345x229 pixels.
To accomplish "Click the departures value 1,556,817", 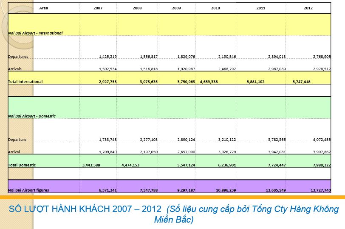I will coord(149,57).
